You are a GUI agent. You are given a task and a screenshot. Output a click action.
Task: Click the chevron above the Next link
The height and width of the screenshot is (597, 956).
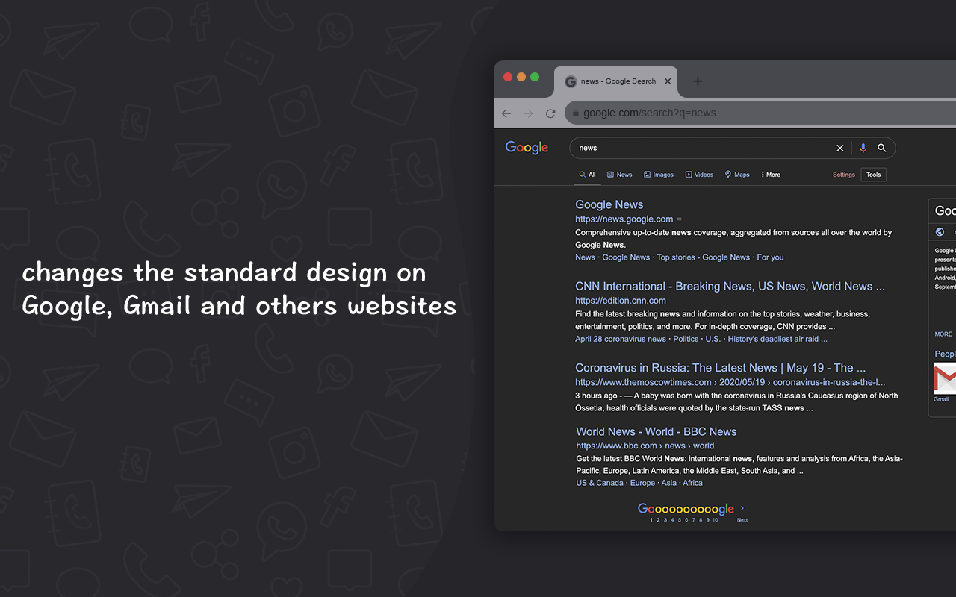[742, 509]
